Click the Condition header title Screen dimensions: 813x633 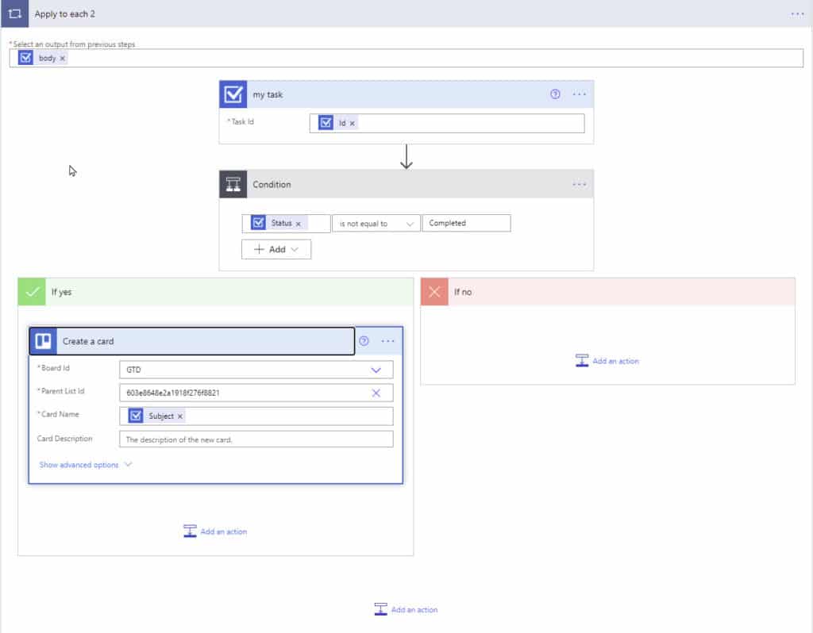(x=272, y=184)
